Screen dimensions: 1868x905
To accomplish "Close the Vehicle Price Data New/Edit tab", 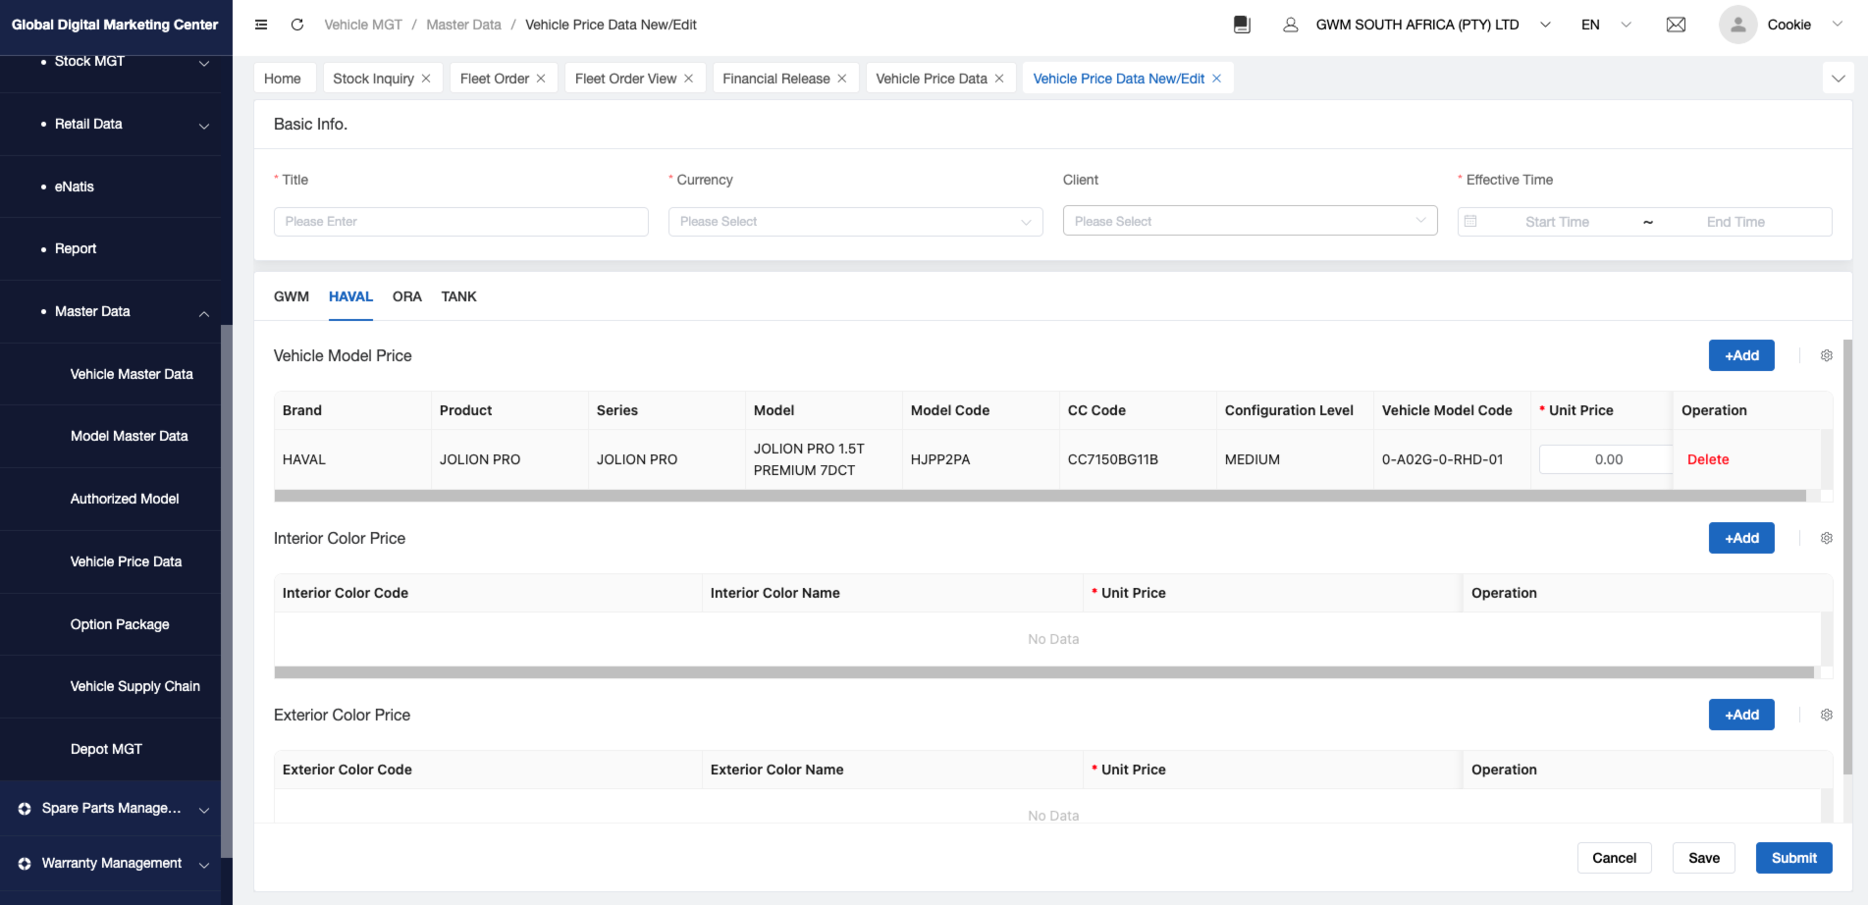I will 1217,79.
